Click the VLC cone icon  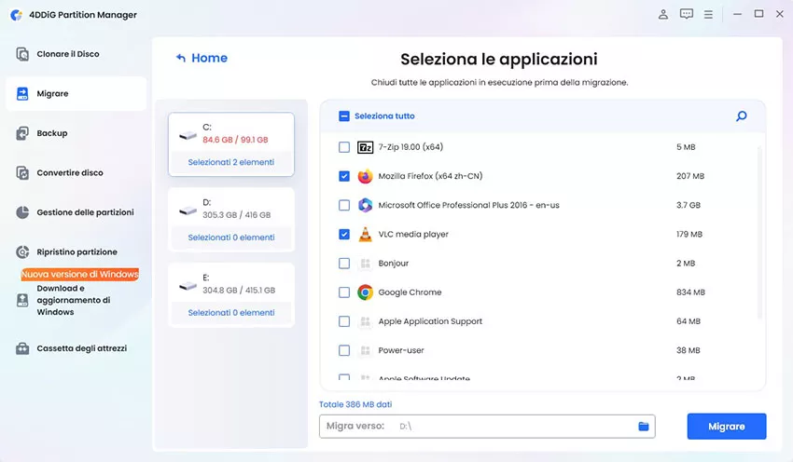365,235
